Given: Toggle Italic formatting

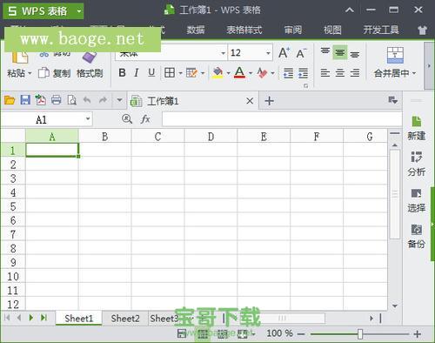Looking at the screenshot, I should (x=137, y=72).
